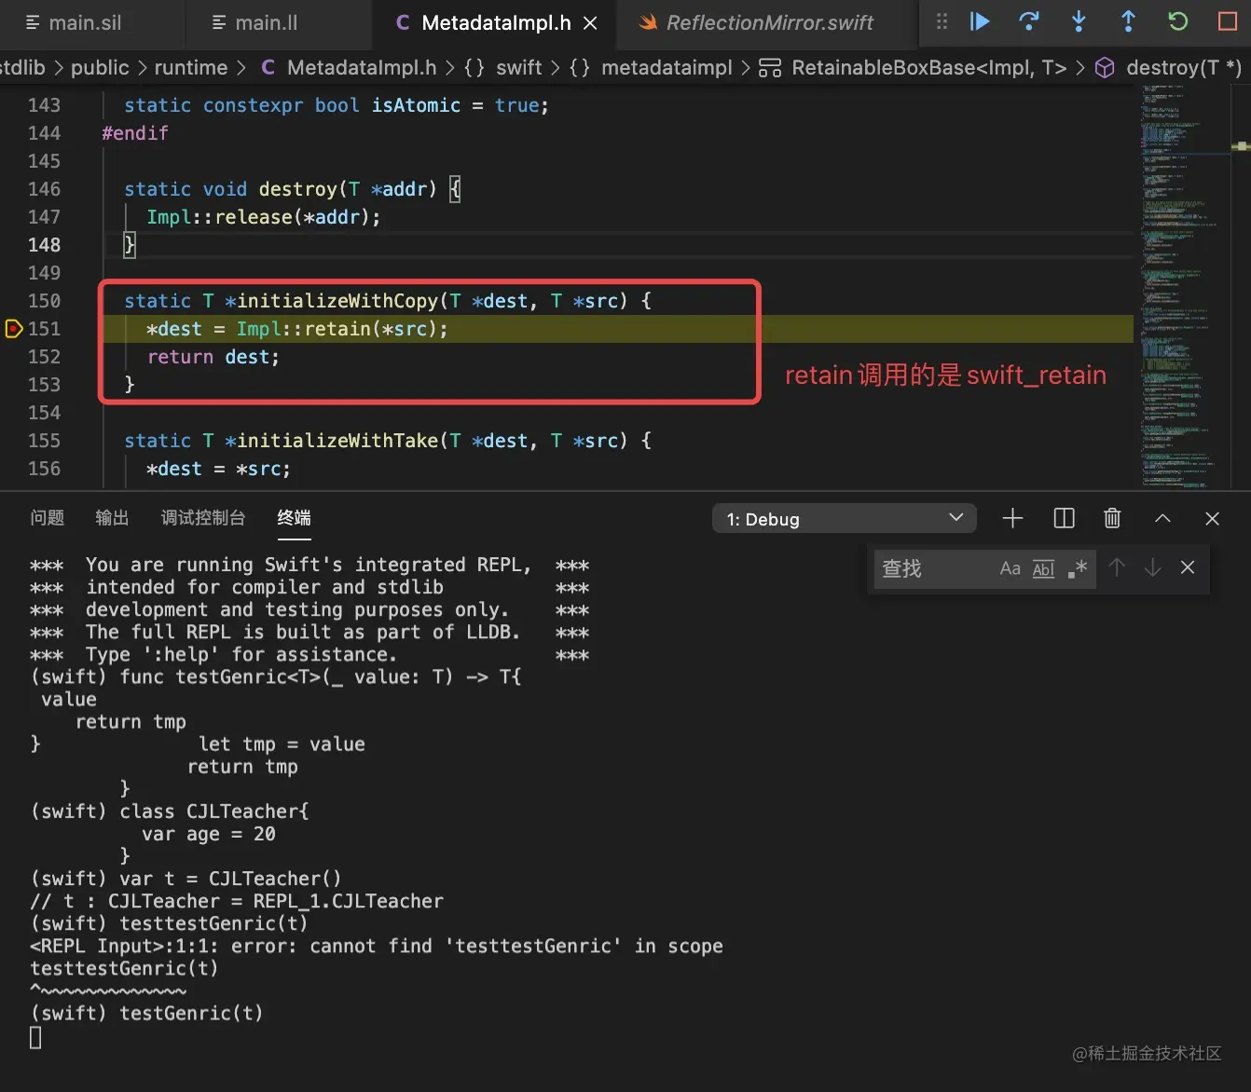Create a new terminal with the plus icon
Viewport: 1251px width, 1092px height.
click(1012, 518)
